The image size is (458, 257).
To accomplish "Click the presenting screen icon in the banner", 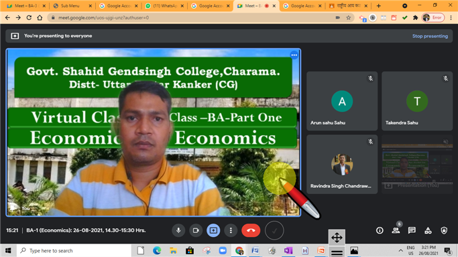I will coord(15,36).
